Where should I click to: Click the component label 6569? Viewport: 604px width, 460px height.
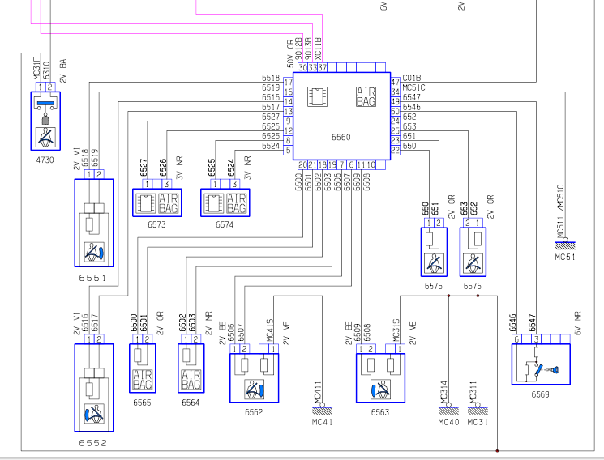pos(541,394)
